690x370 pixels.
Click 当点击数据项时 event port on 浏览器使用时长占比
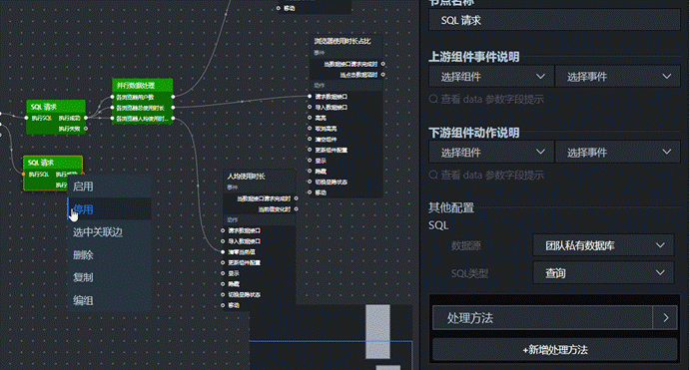coord(382,75)
